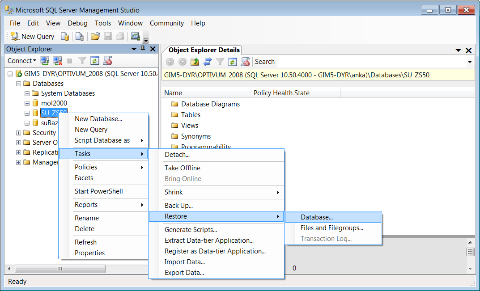Click the Policy Health State column header
The width and height of the screenshot is (480, 291).
[x=296, y=93]
